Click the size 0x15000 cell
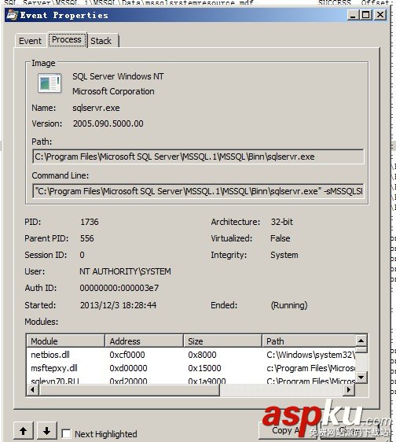 (205, 368)
